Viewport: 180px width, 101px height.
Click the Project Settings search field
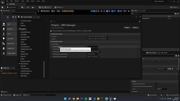pos(94,21)
